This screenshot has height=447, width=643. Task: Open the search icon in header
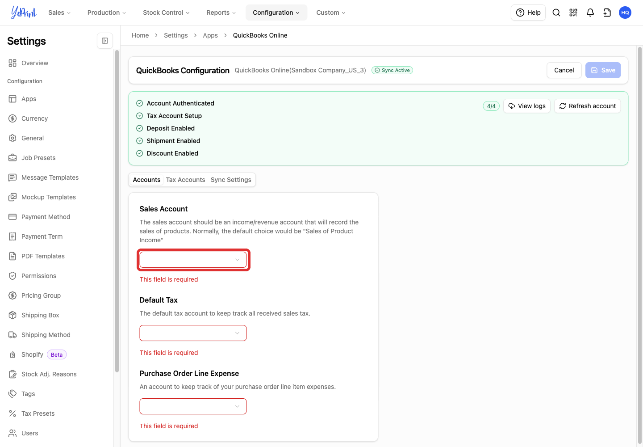[x=556, y=13]
